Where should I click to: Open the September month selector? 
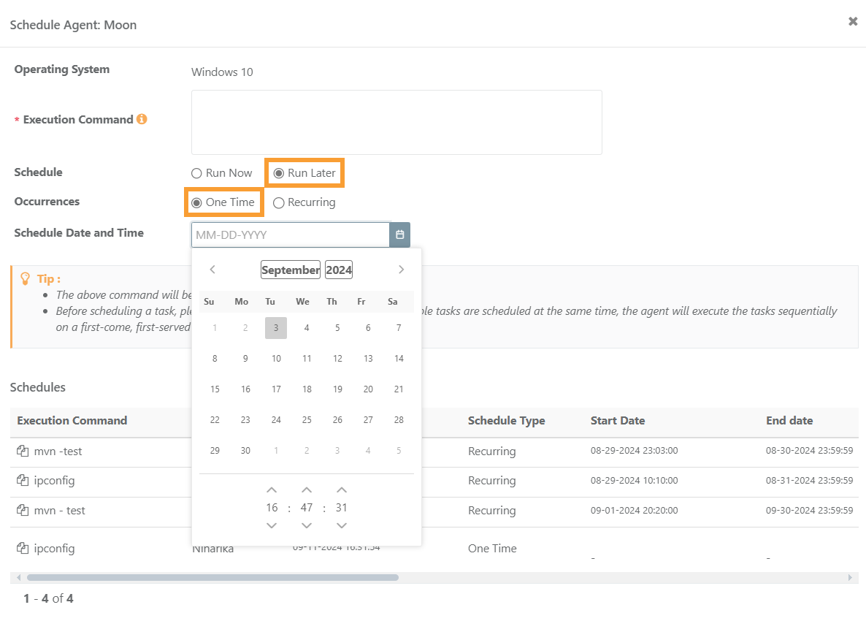(x=290, y=269)
